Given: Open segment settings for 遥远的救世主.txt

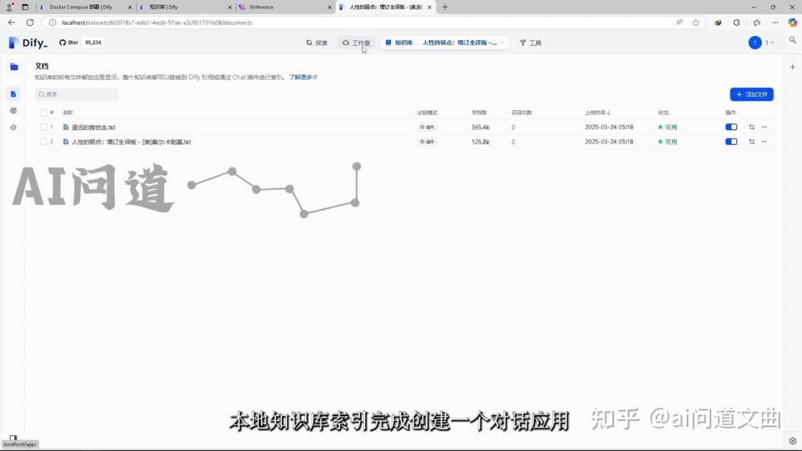Looking at the screenshot, I should [752, 127].
